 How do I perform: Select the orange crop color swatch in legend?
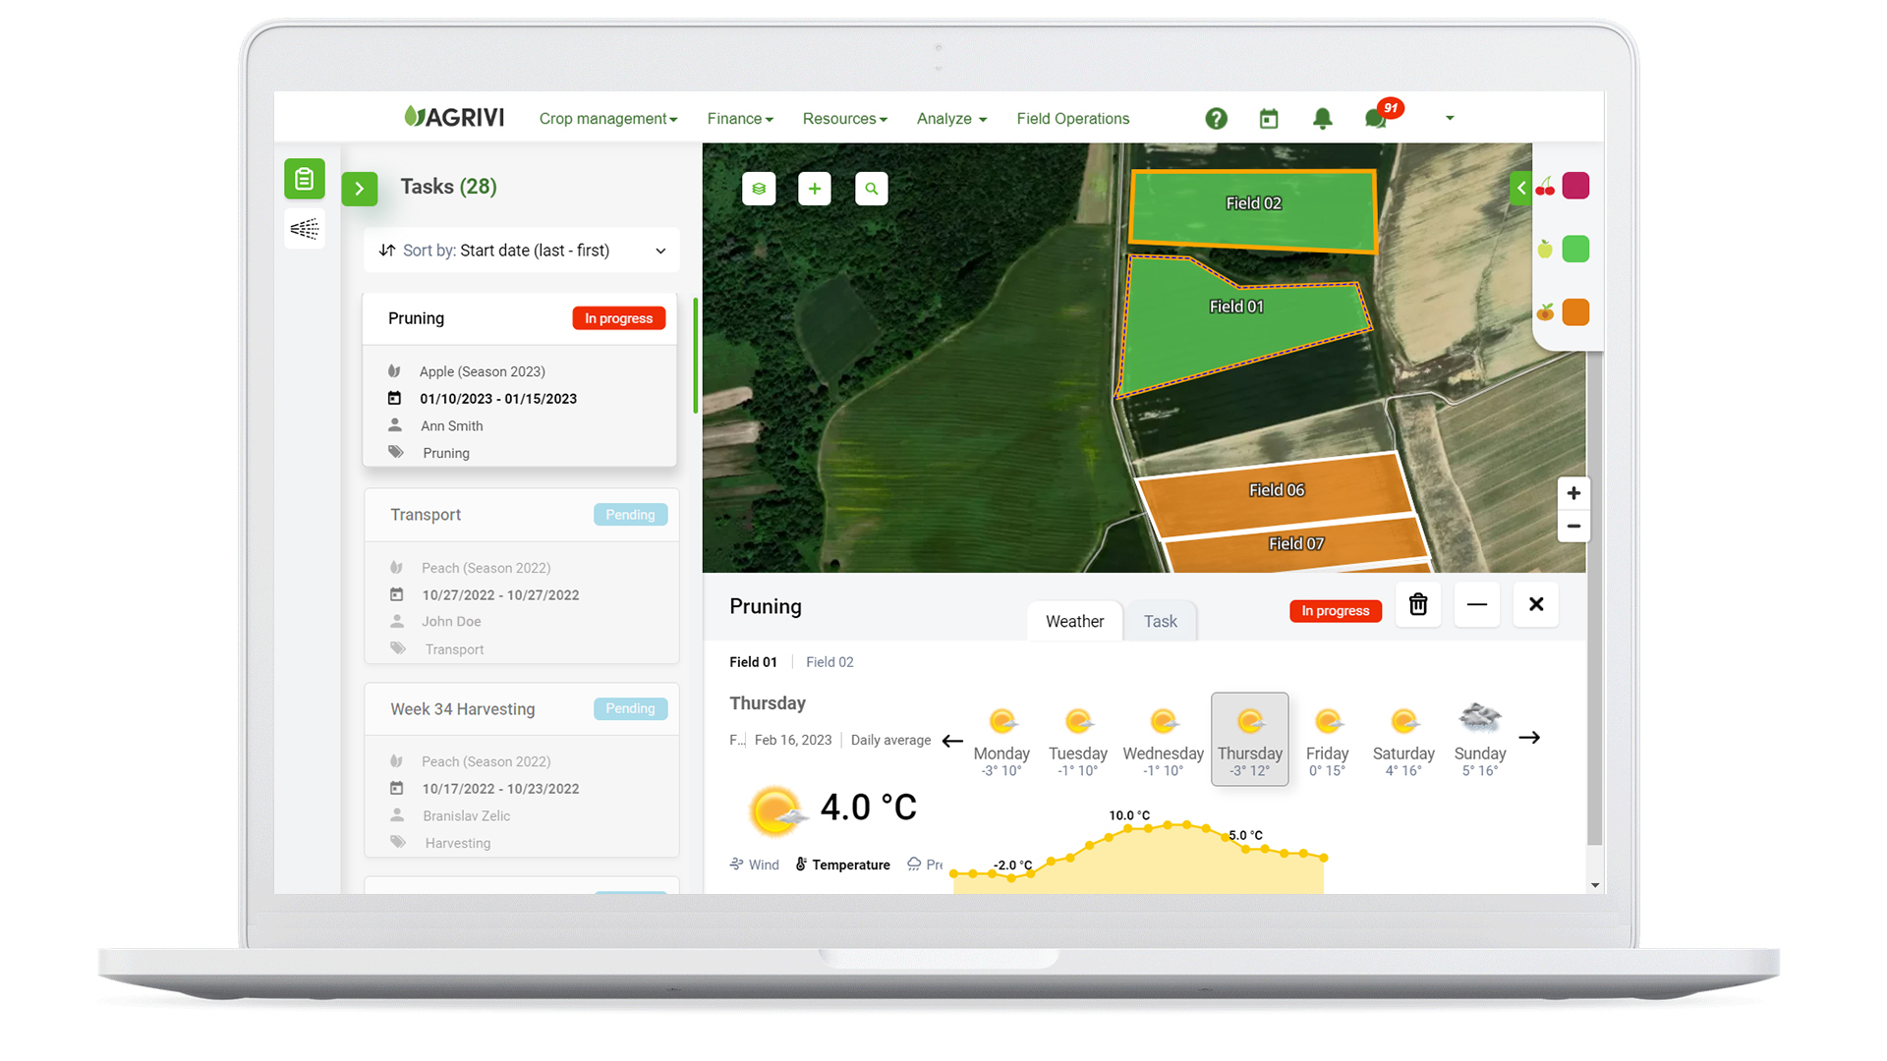[1575, 311]
